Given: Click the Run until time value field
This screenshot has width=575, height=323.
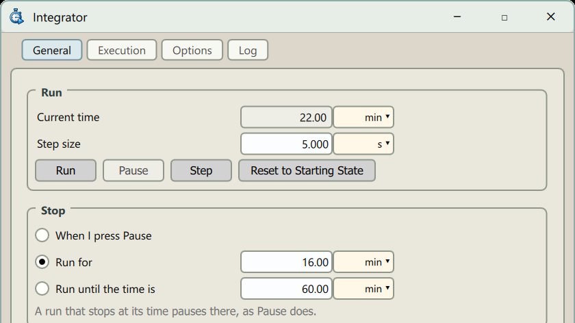Looking at the screenshot, I should pos(286,289).
